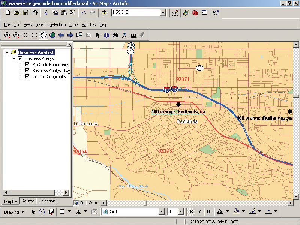300x225 pixels.
Task: Toggle the Business Analyst group checkbox
Action: 20,58
